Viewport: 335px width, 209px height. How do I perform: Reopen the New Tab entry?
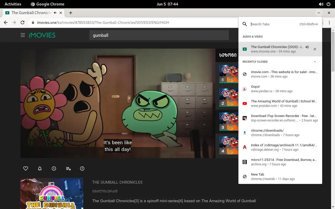pos(280,177)
